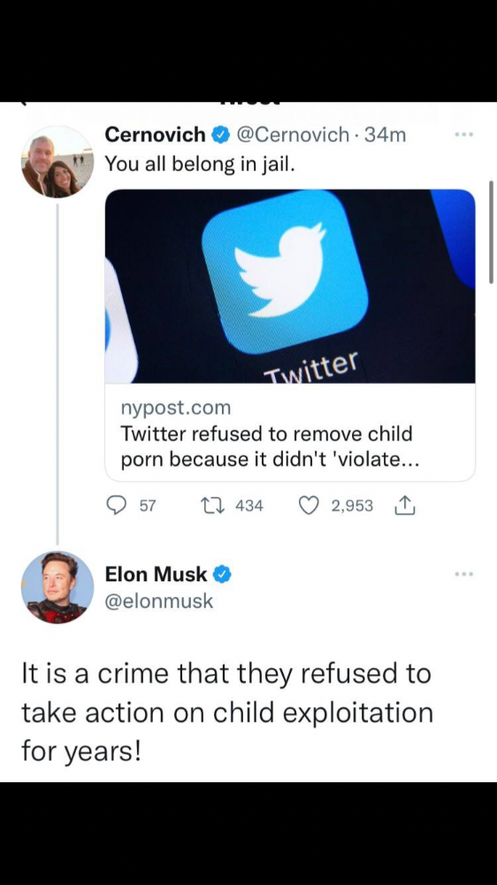Click the @elonmusk handle

coord(159,602)
